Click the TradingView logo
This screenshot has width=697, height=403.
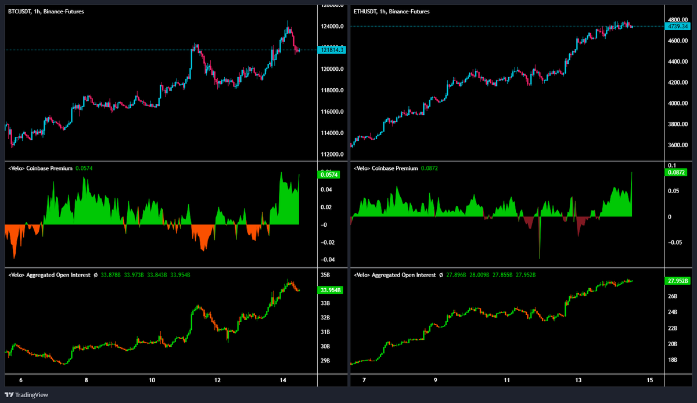[x=27, y=395]
